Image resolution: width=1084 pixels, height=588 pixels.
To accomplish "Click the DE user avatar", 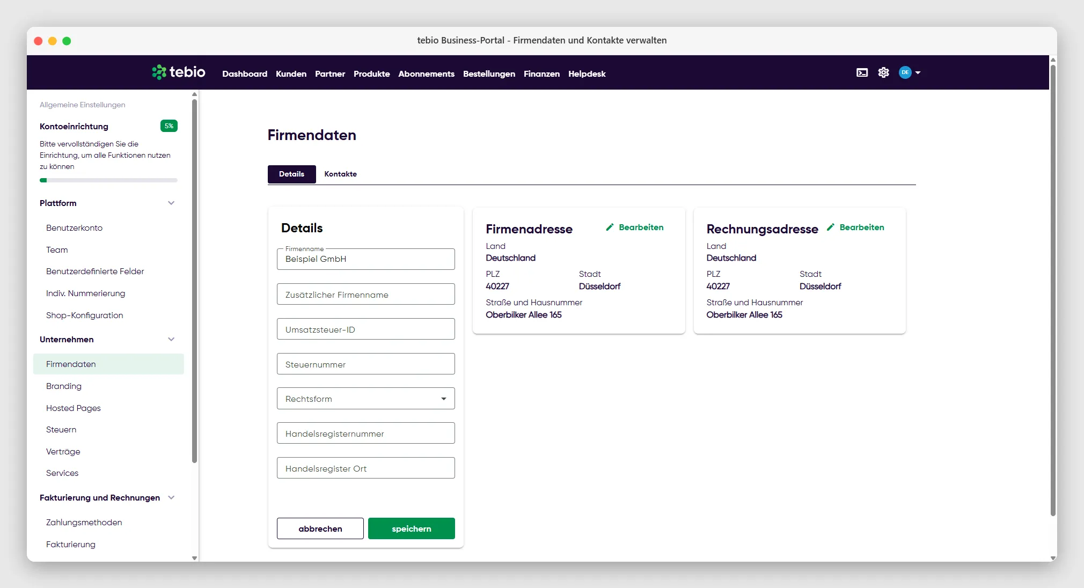I will (x=905, y=72).
